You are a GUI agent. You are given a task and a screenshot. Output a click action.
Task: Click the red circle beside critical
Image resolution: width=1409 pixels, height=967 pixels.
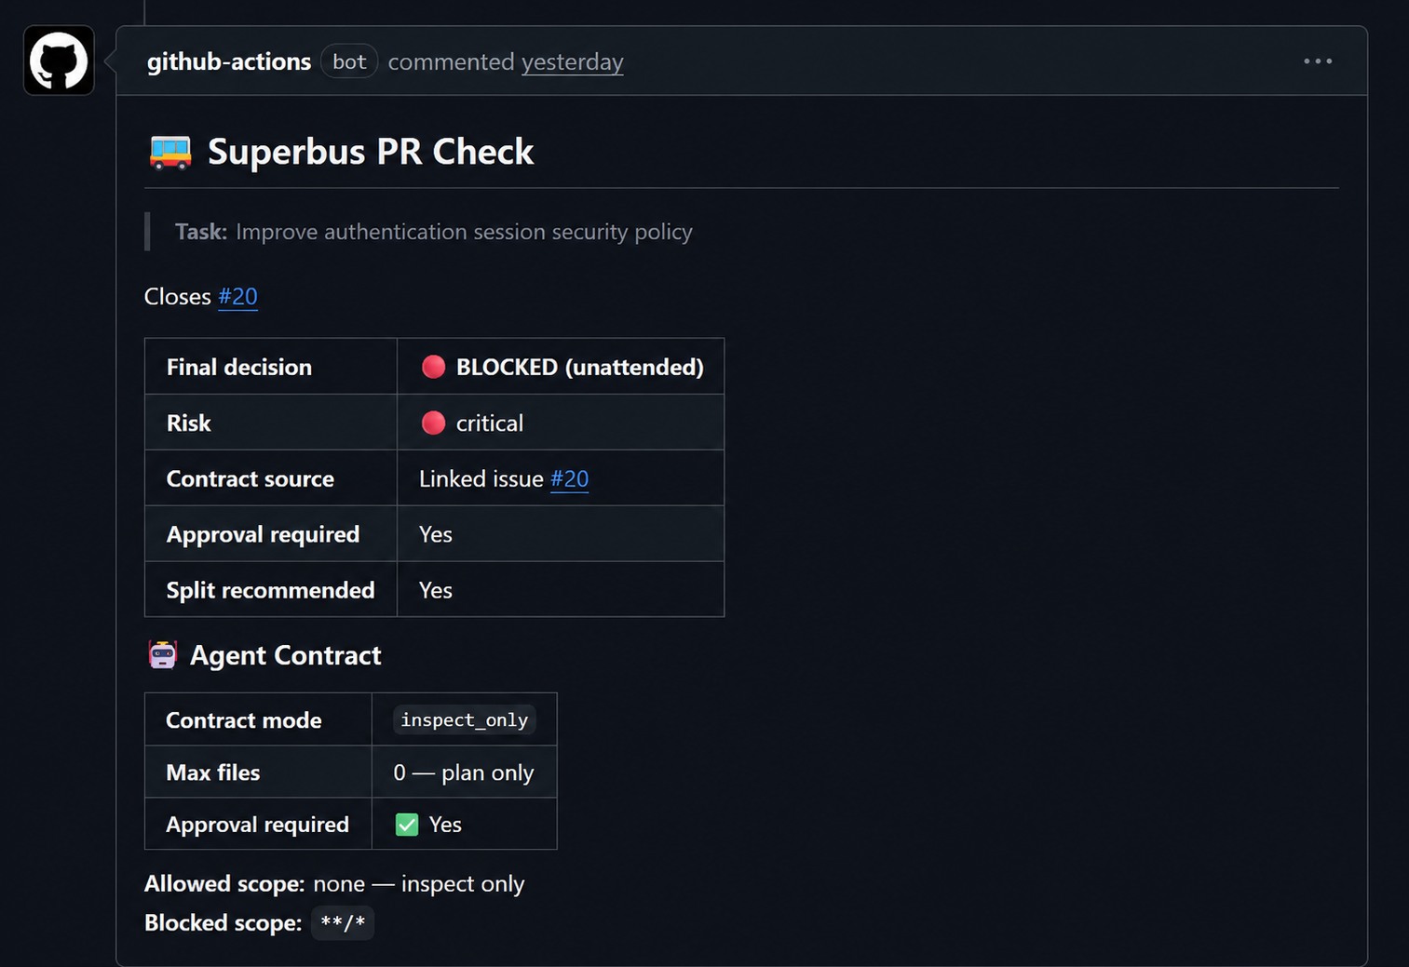[x=433, y=423]
